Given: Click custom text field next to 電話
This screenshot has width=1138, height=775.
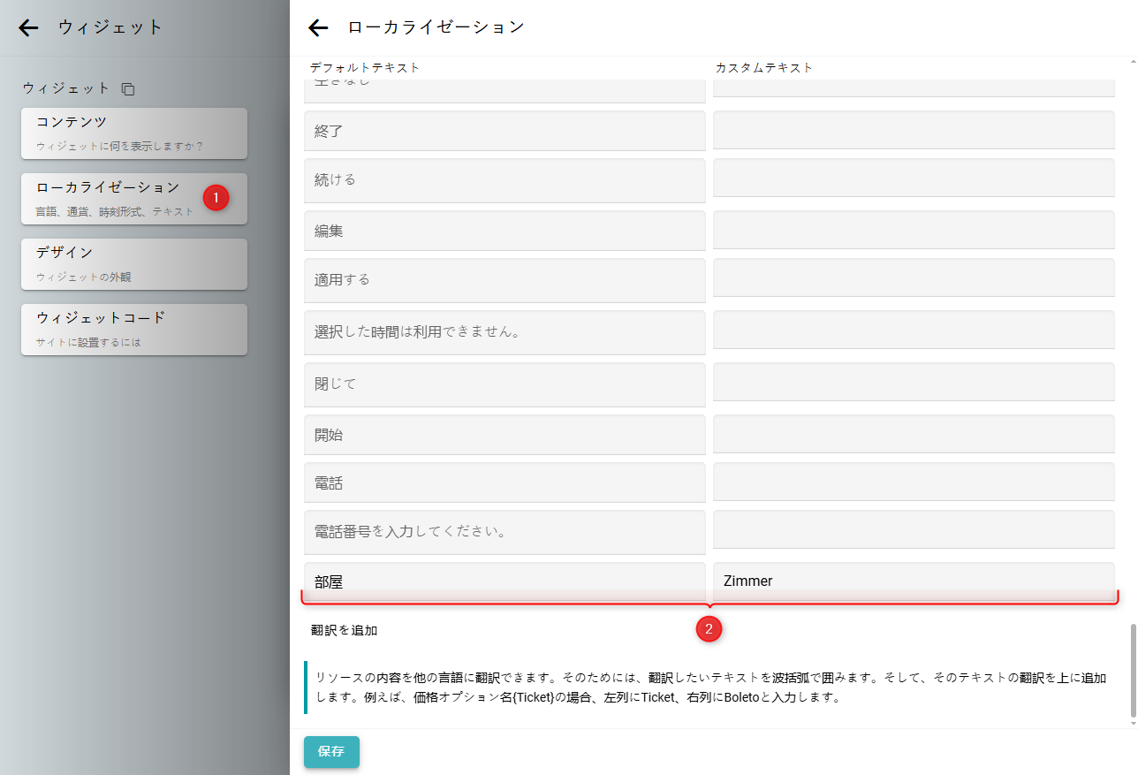Looking at the screenshot, I should pyautogui.click(x=913, y=482).
